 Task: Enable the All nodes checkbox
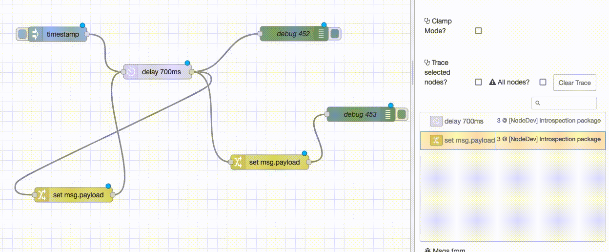click(x=543, y=82)
